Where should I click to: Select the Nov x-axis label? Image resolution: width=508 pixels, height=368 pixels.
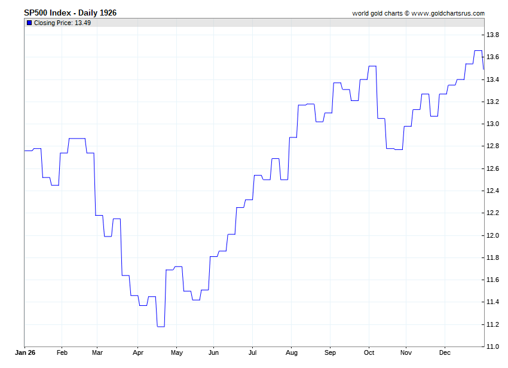pyautogui.click(x=406, y=353)
